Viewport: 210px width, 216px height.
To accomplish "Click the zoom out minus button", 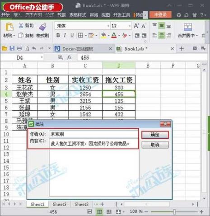I will coord(146,212).
